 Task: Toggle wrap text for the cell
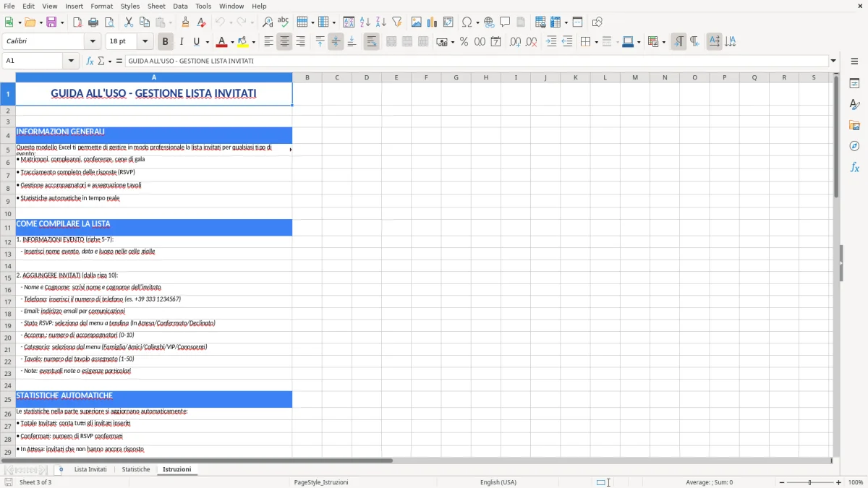click(371, 41)
